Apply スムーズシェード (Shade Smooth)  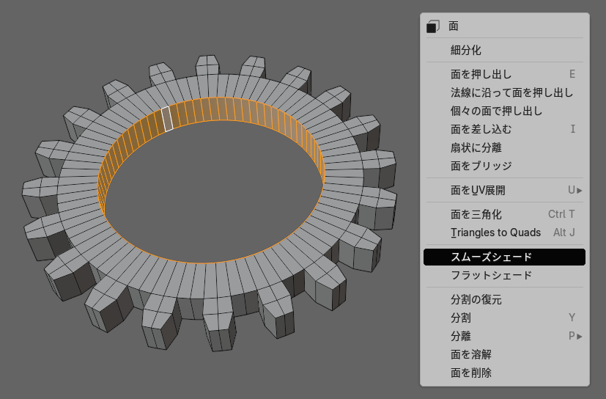504,257
